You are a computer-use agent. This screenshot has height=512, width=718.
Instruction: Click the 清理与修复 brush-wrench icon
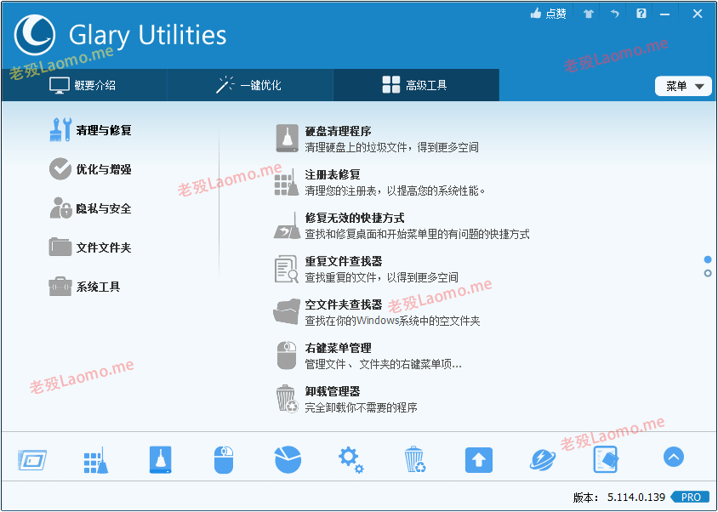[x=60, y=129]
